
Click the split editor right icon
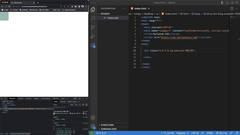[232, 8]
